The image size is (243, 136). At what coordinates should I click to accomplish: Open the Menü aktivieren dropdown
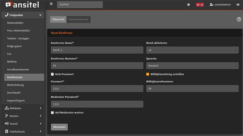coord(192,50)
